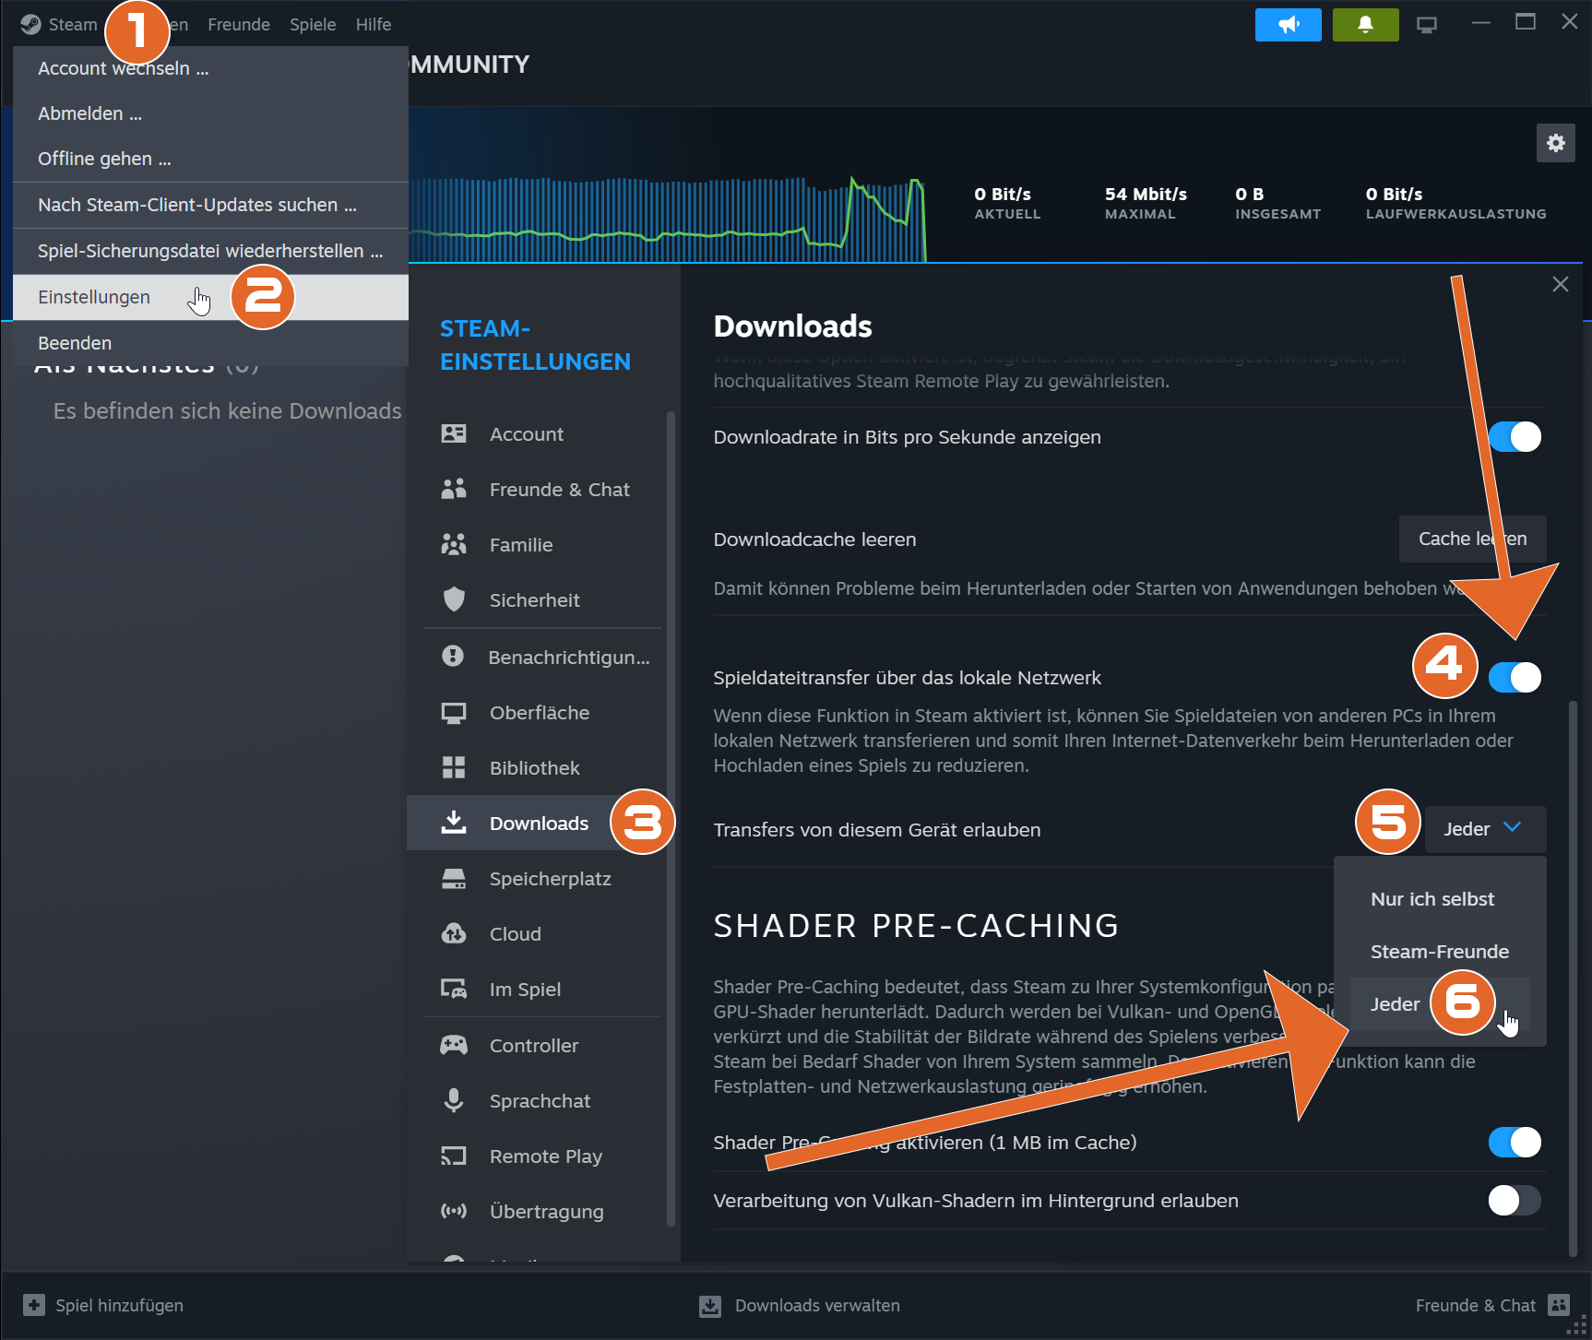The height and width of the screenshot is (1340, 1592).
Task: Click the Bibliothek grid icon
Action: pyautogui.click(x=454, y=767)
